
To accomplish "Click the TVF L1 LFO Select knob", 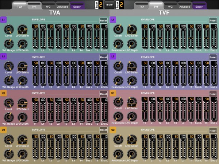I will point(132,29).
